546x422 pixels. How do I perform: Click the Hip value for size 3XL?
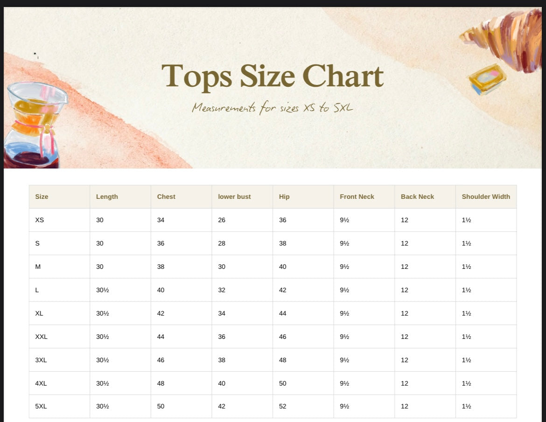(x=283, y=360)
